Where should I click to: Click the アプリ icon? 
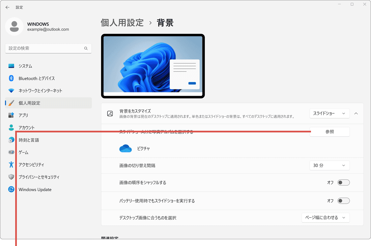pyautogui.click(x=11, y=115)
